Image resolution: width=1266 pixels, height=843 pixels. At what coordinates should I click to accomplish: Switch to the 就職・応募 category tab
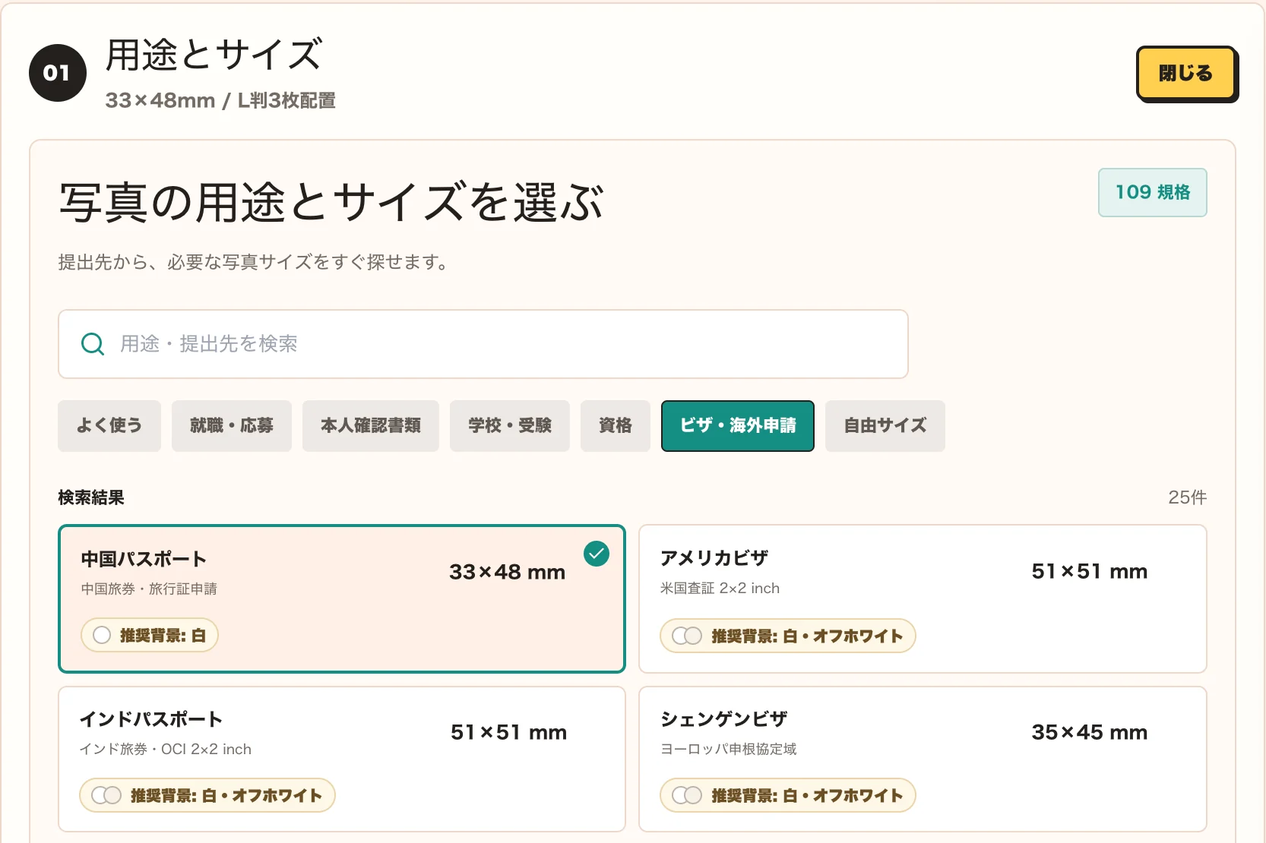pyautogui.click(x=232, y=425)
